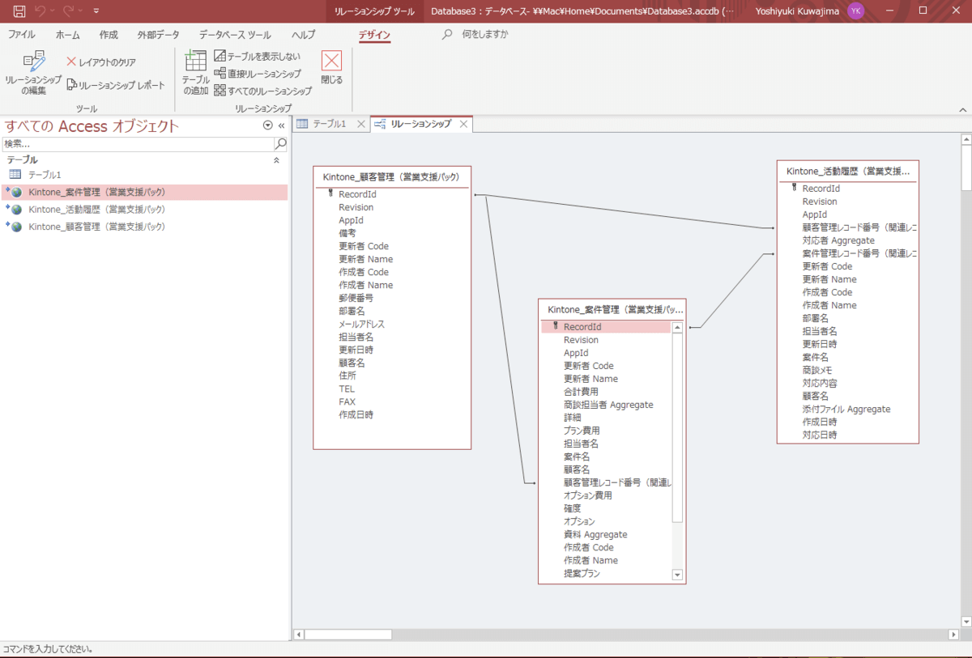Image resolution: width=972 pixels, height=658 pixels.
Task: Select FAX field in 顧客管理 table
Action: click(x=347, y=401)
